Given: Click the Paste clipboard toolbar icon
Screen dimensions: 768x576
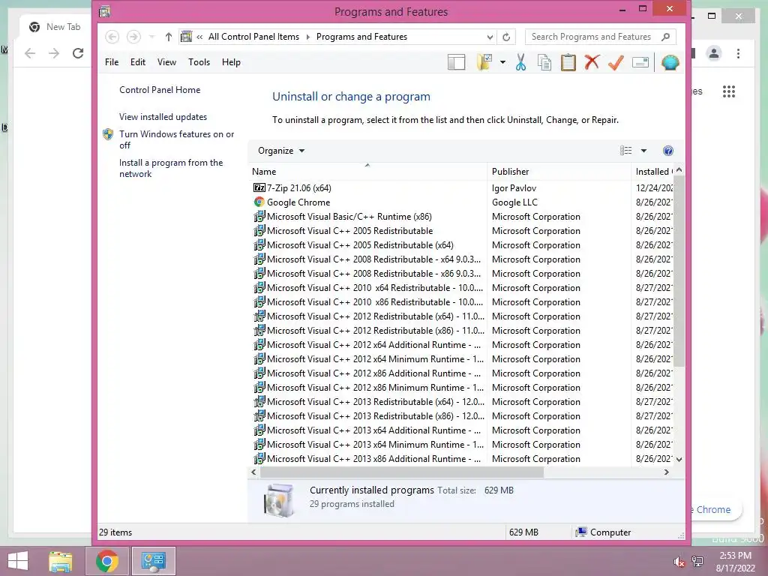Looking at the screenshot, I should [x=568, y=63].
